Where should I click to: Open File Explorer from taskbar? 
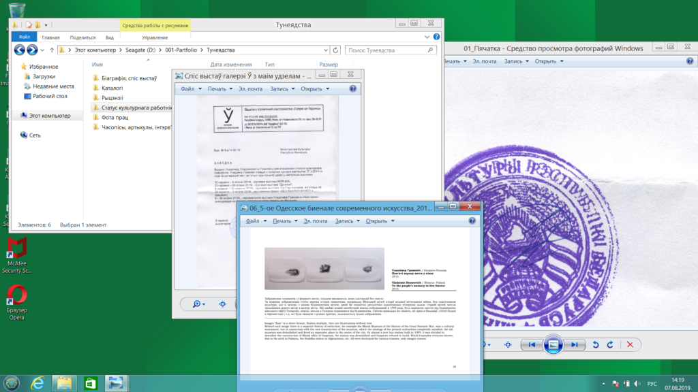64,383
